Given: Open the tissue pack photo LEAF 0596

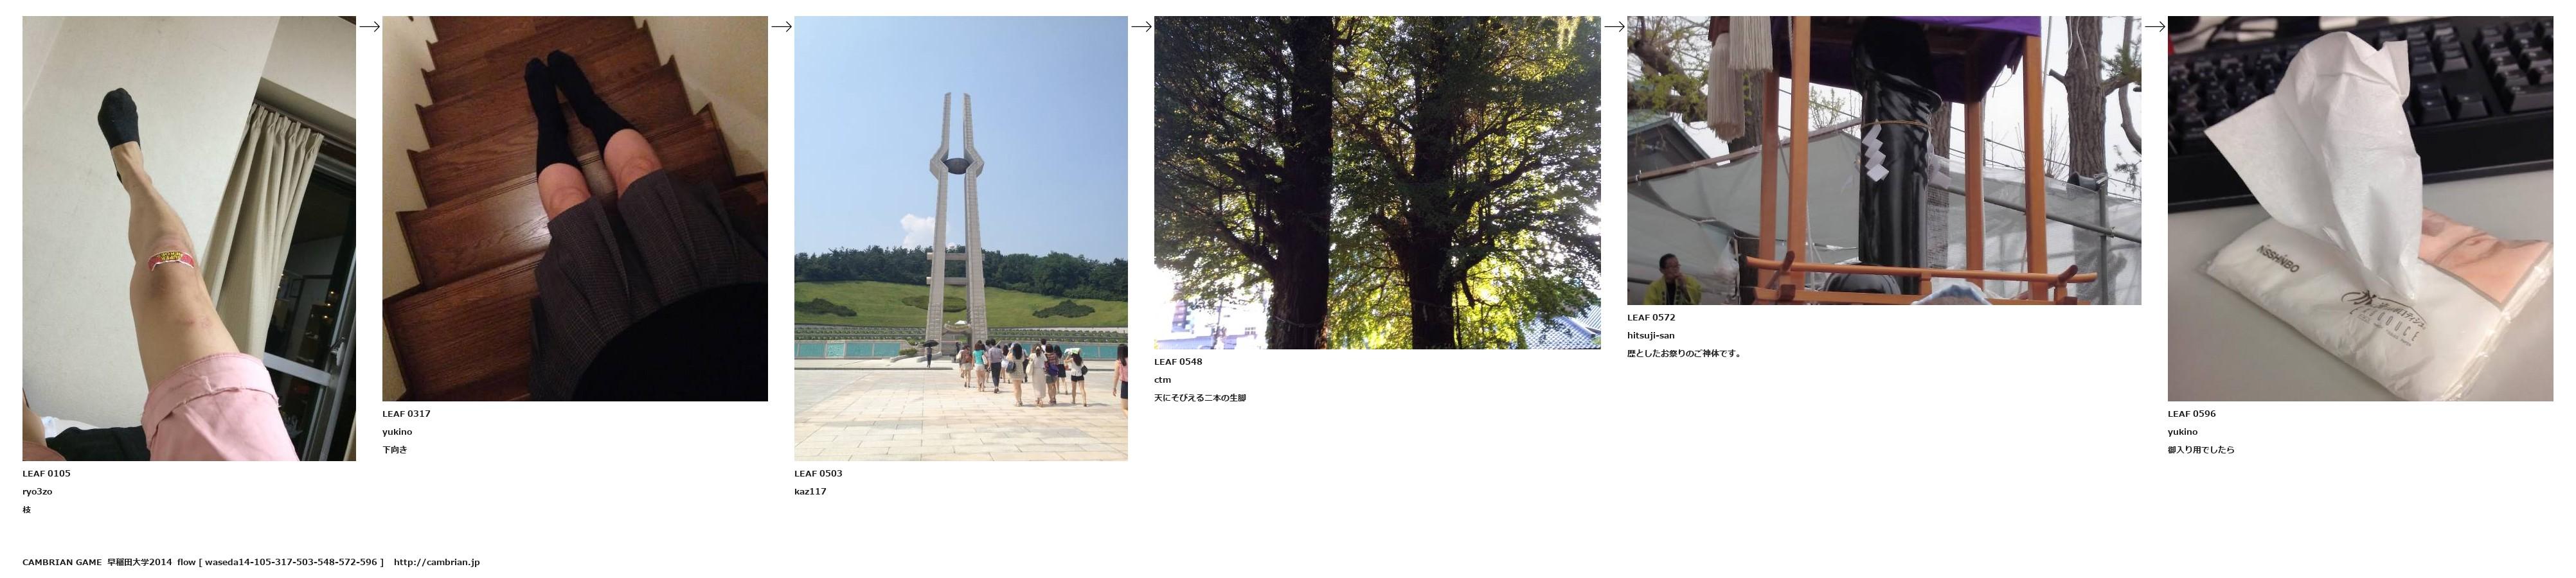Looking at the screenshot, I should [x=2360, y=208].
